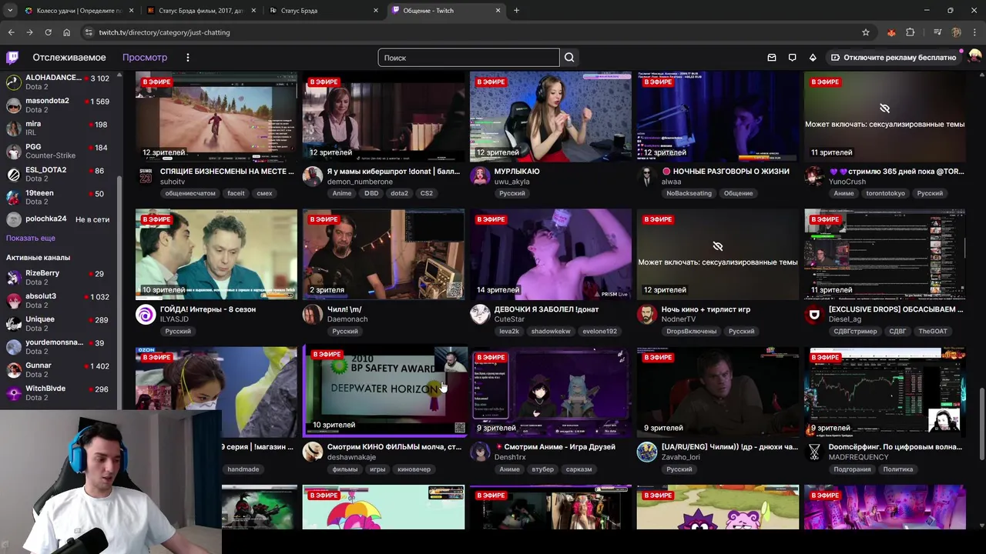Click the browser back arrow

11,32
